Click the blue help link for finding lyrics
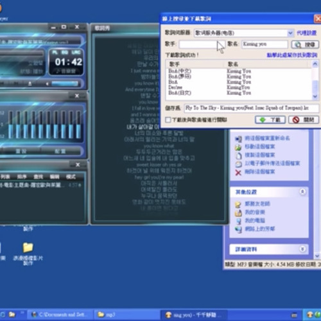This screenshot has width=321, height=321. coord(291,55)
